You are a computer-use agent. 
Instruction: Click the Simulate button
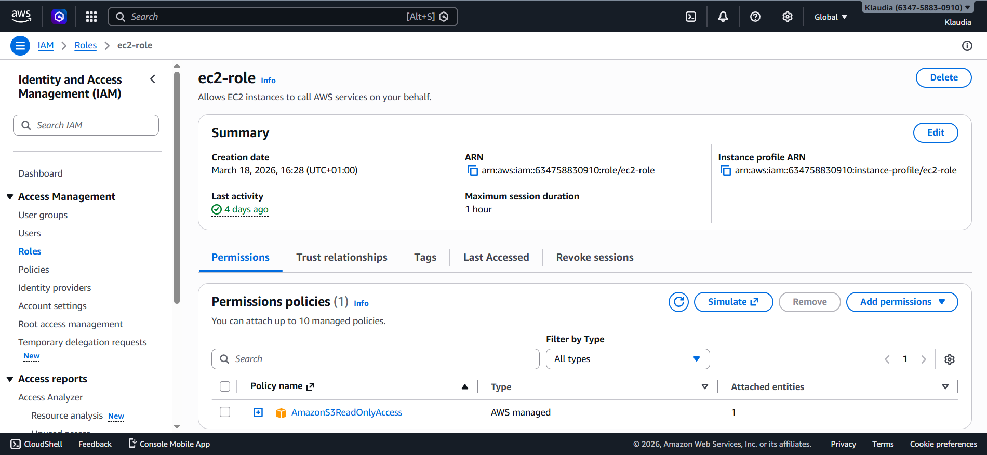point(733,302)
